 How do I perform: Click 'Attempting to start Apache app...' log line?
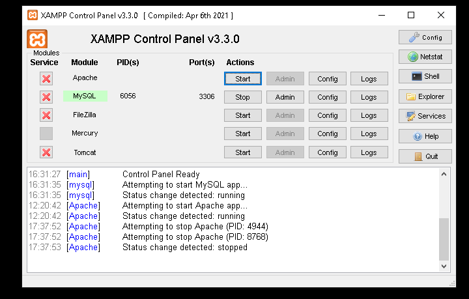[185, 206]
